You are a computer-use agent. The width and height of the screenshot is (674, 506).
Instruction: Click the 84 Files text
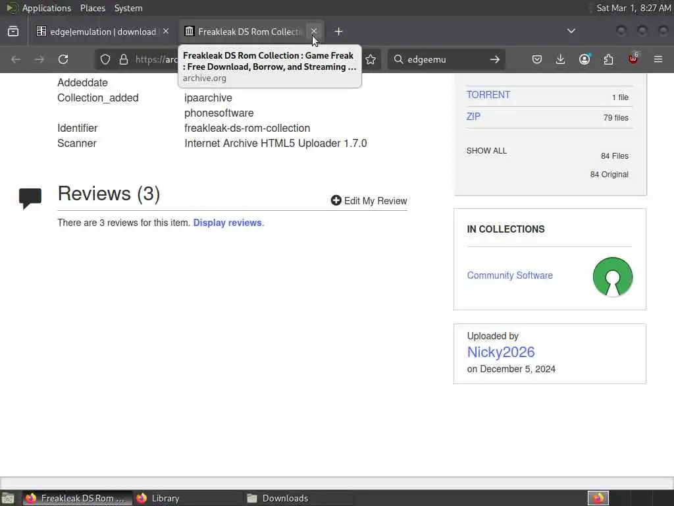pyautogui.click(x=614, y=155)
